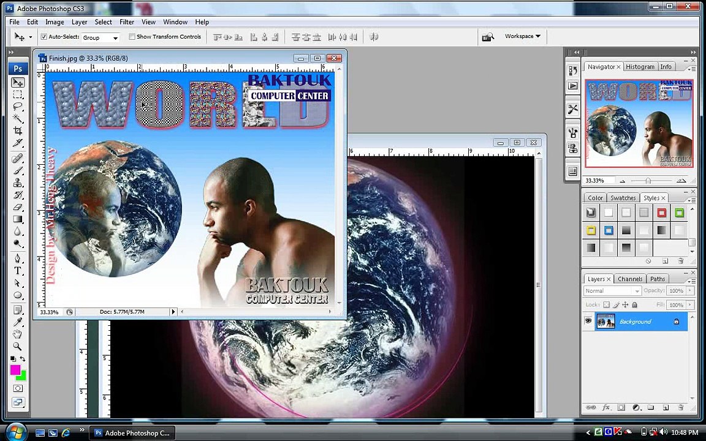706x441 pixels.
Task: Zoom out in Navigator panel
Action: [622, 181]
